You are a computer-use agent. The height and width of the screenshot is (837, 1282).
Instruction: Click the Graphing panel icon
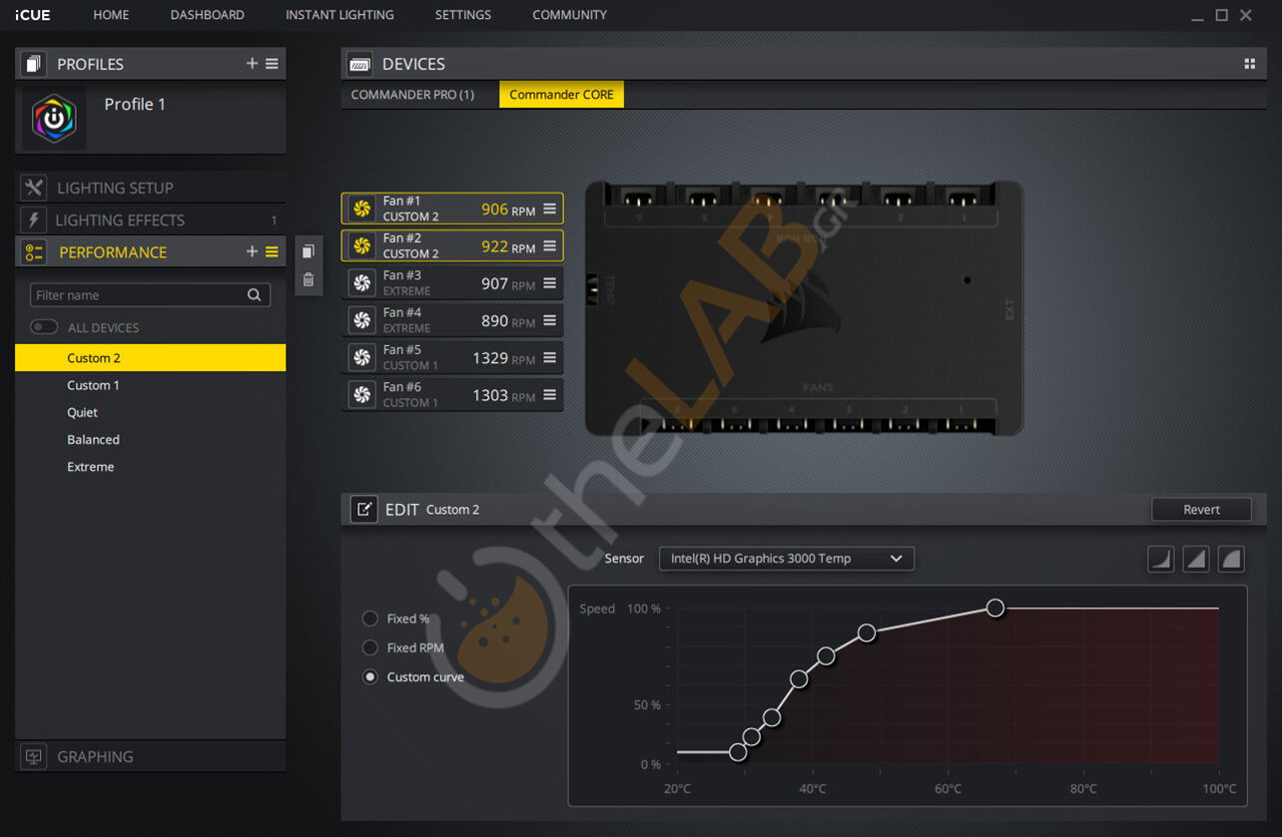(x=34, y=756)
